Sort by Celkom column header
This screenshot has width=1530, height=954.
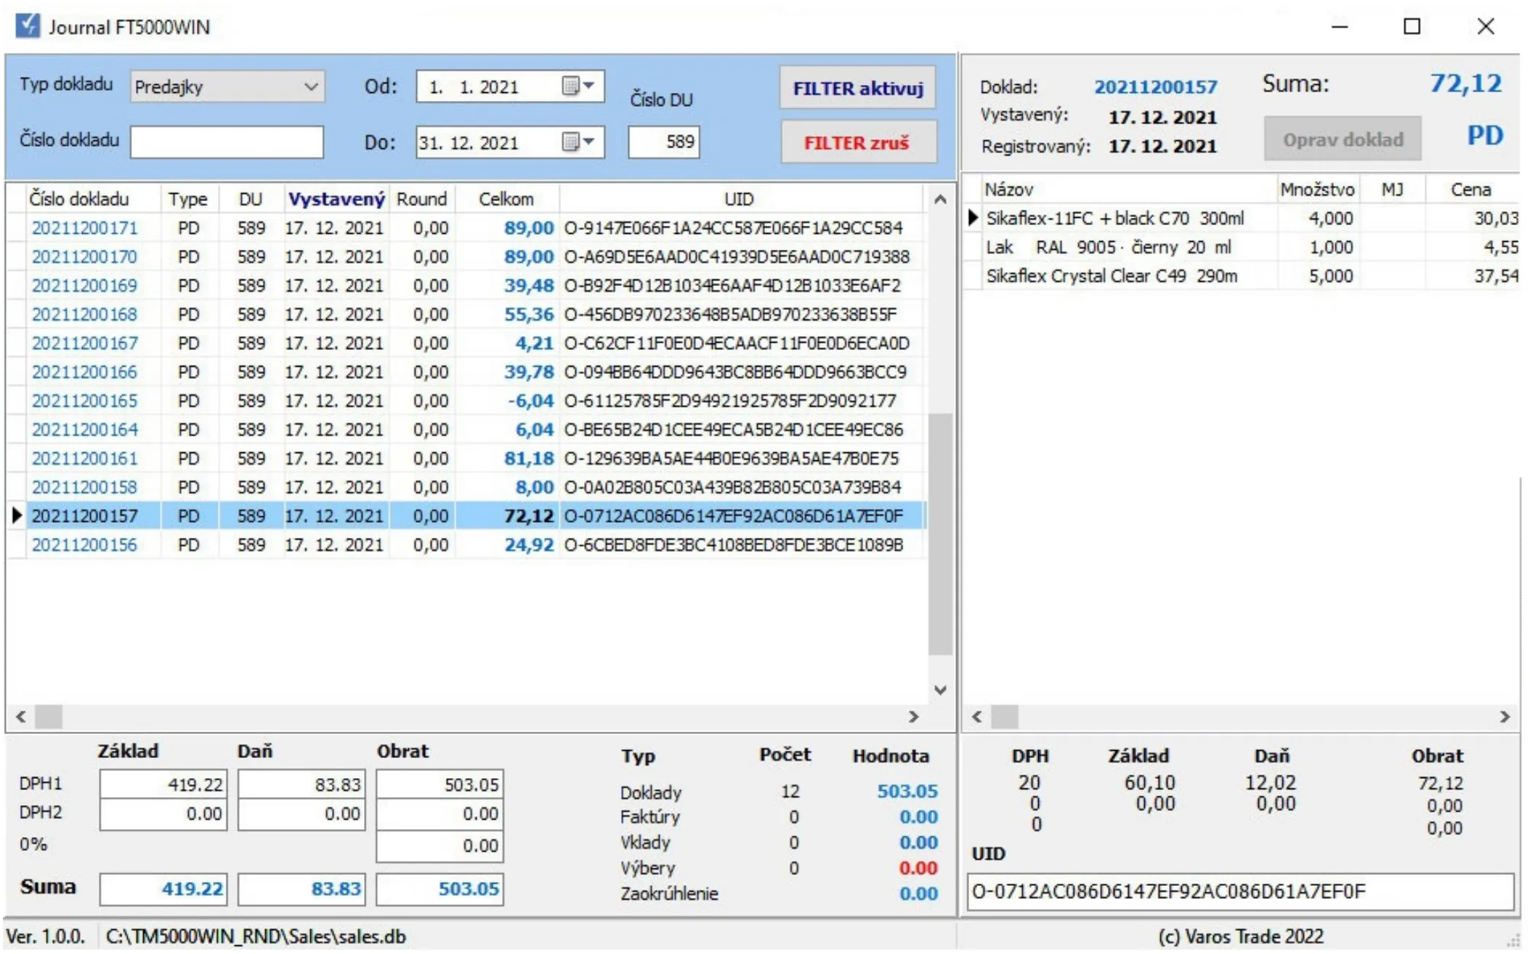tap(506, 199)
